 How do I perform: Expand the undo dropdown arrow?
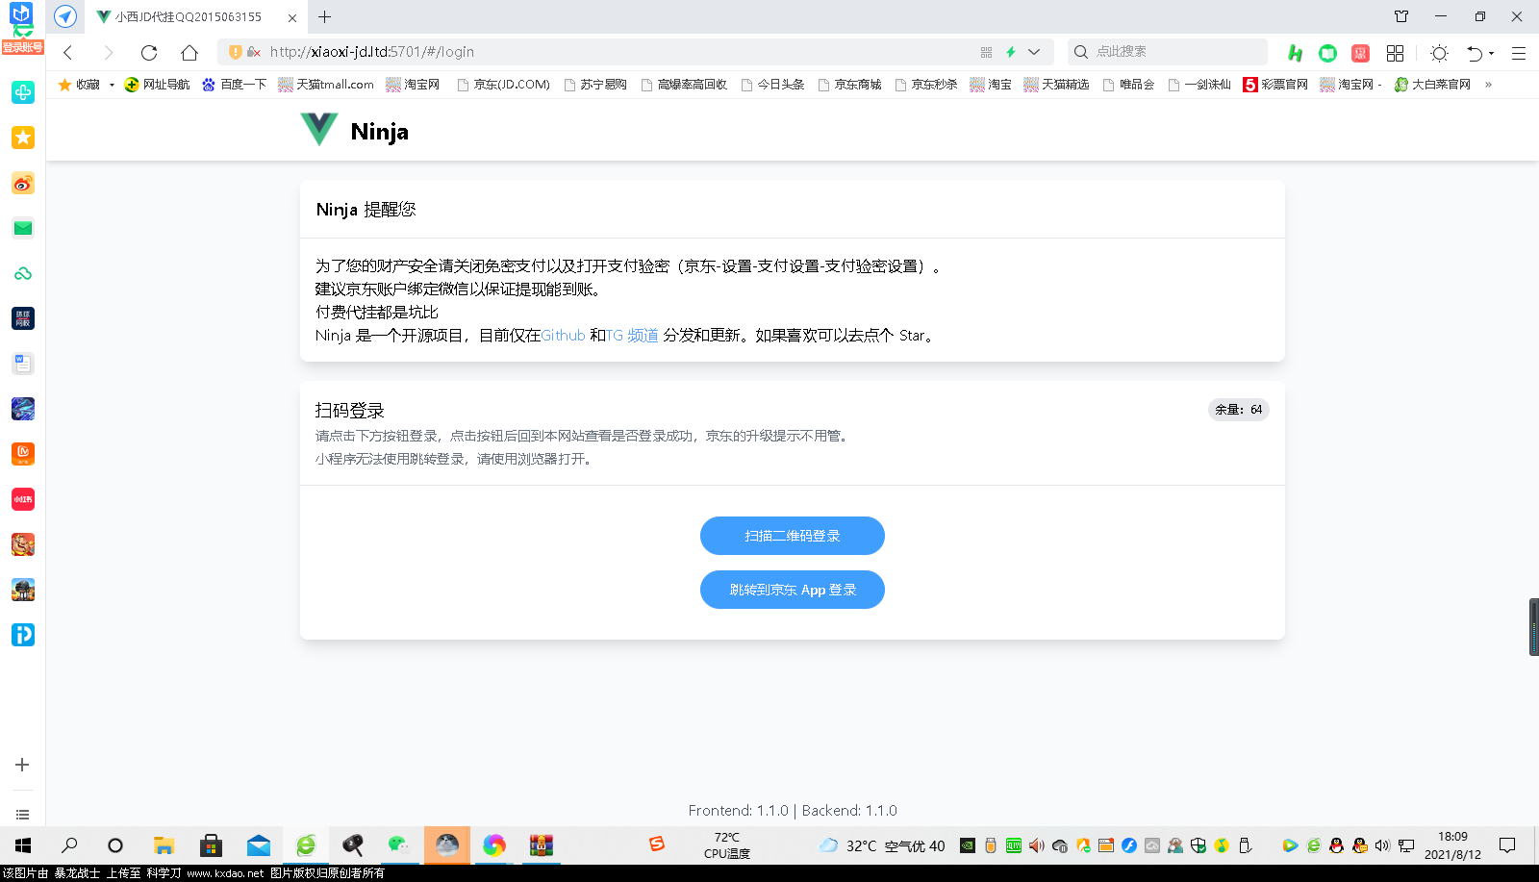(1492, 54)
